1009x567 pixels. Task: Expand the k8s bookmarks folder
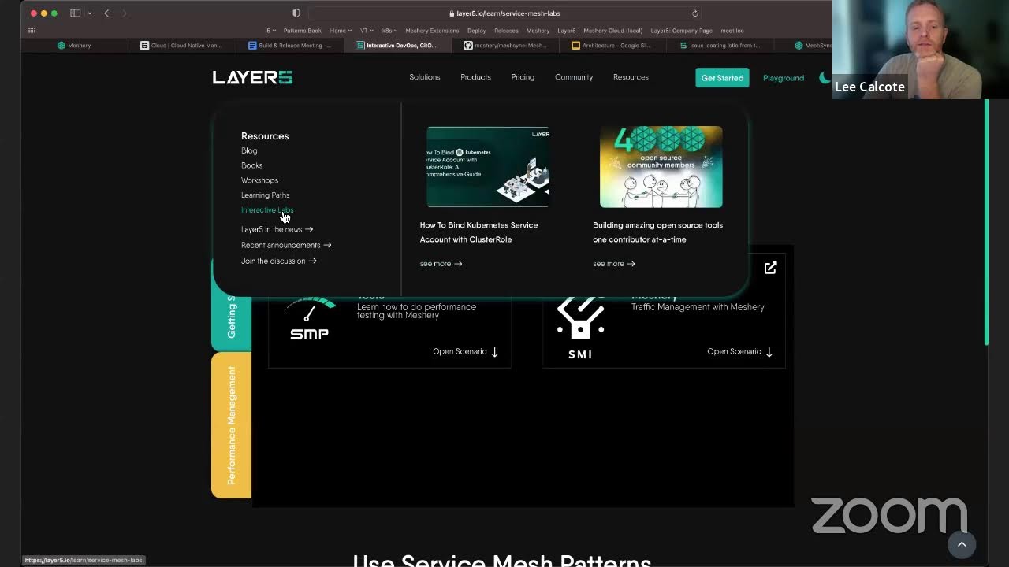[389, 31]
